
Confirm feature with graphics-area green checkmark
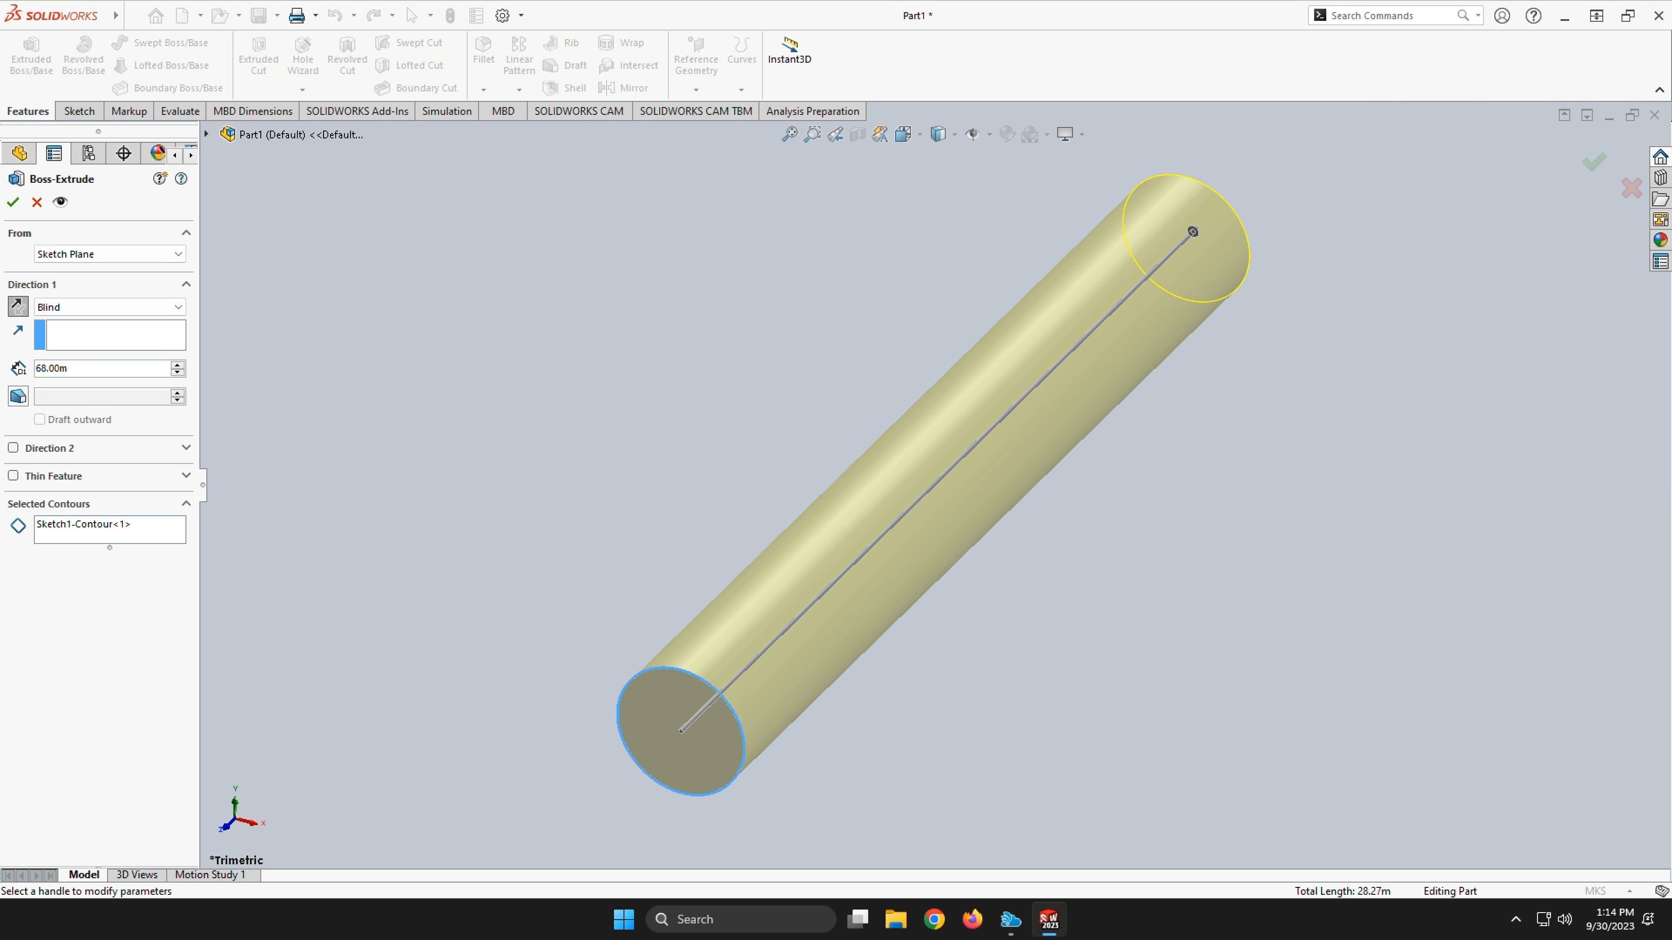(x=1594, y=161)
